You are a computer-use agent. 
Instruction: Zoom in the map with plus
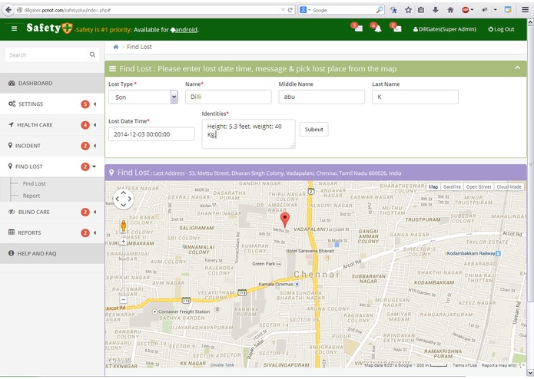(123, 242)
